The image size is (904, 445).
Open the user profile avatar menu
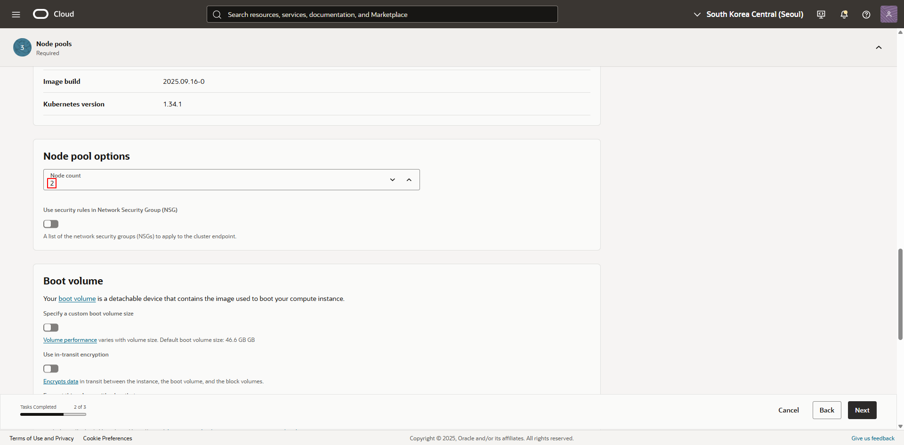(888, 14)
